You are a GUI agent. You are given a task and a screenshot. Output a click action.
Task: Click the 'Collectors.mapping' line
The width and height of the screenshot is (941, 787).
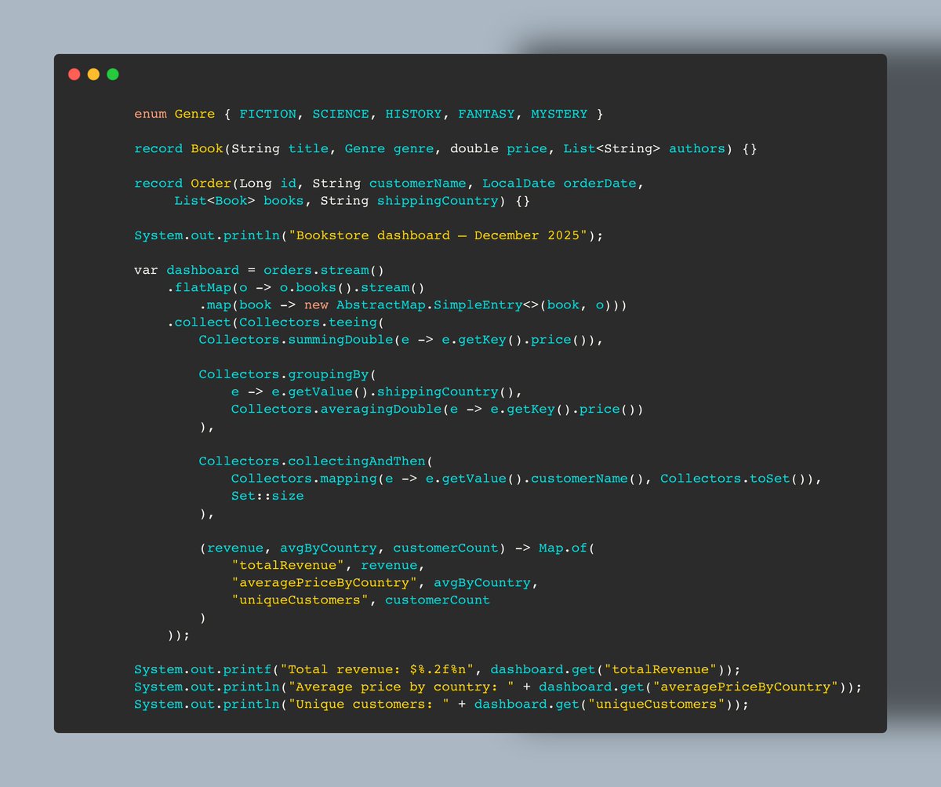[x=526, y=479]
